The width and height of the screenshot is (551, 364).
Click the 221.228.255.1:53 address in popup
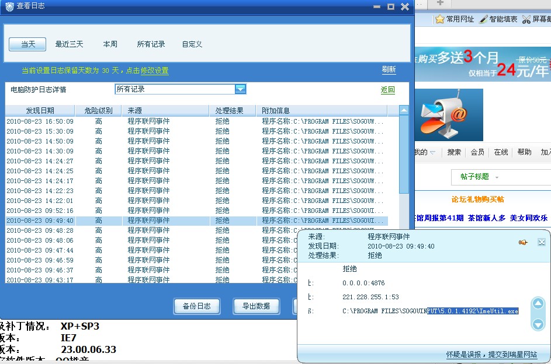click(x=370, y=297)
